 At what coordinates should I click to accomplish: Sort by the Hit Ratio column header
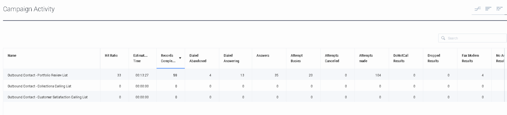111,56
